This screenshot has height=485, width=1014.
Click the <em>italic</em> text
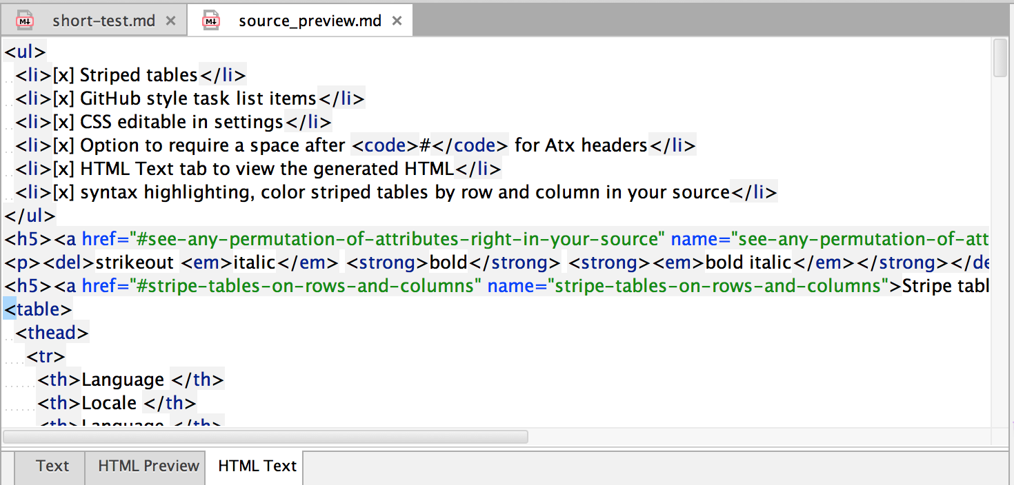[260, 262]
